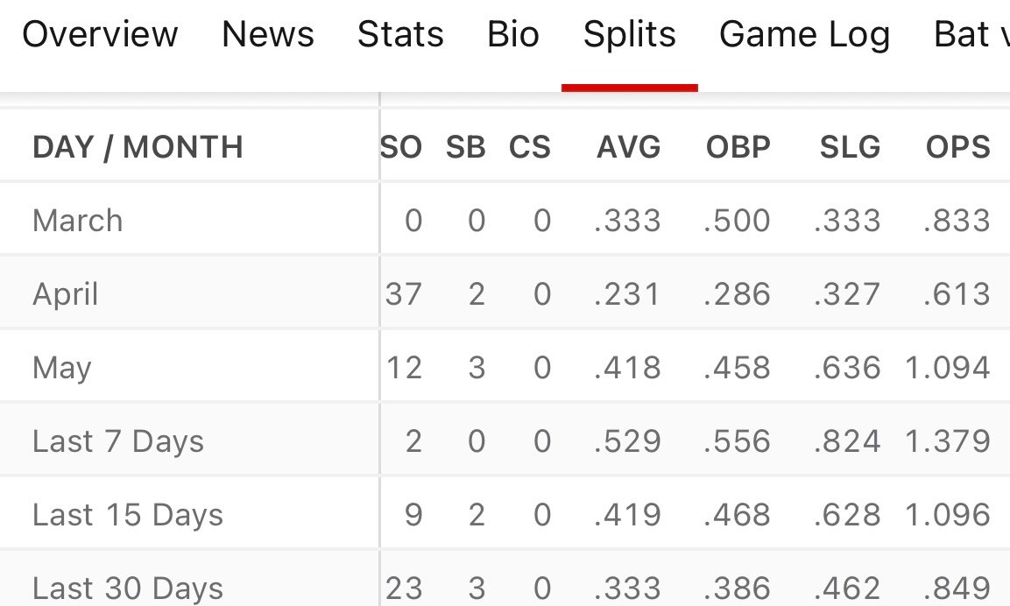The image size is (1010, 606).
Task: Click the OPS column header
Action: tap(958, 147)
